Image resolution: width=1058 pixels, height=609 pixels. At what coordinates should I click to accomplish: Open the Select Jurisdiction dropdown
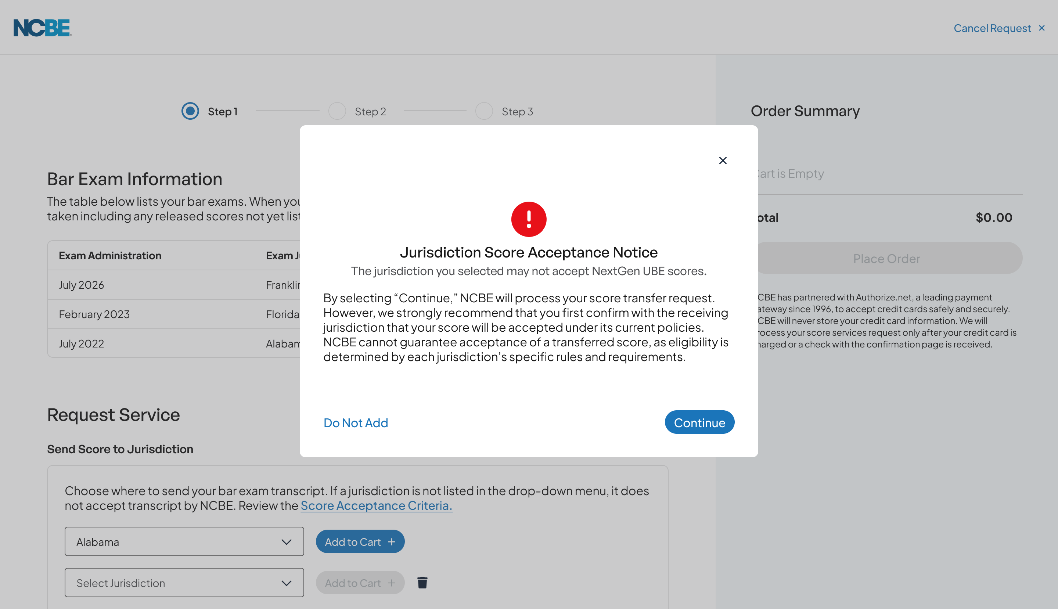point(184,583)
